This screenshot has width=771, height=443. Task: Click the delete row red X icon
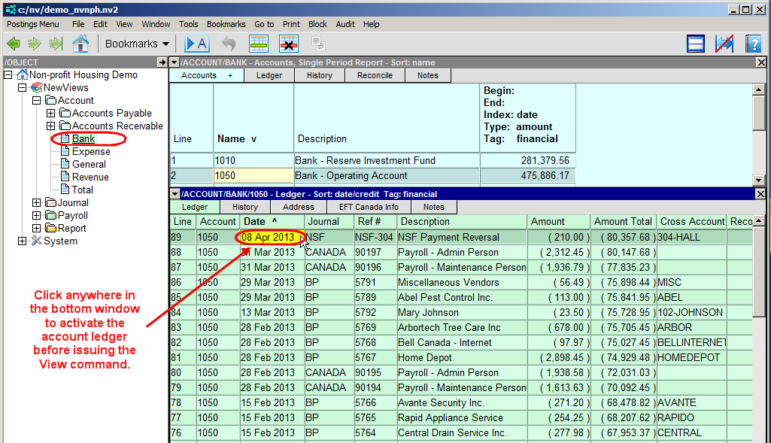coord(289,44)
